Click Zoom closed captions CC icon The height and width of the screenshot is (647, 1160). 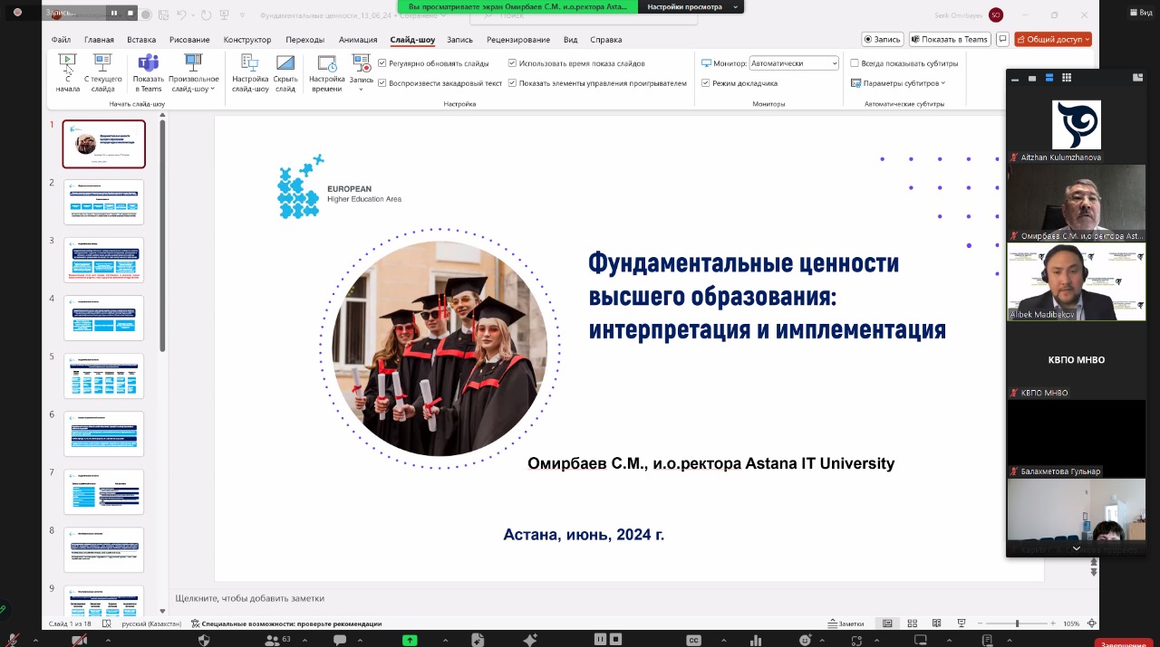tap(694, 640)
